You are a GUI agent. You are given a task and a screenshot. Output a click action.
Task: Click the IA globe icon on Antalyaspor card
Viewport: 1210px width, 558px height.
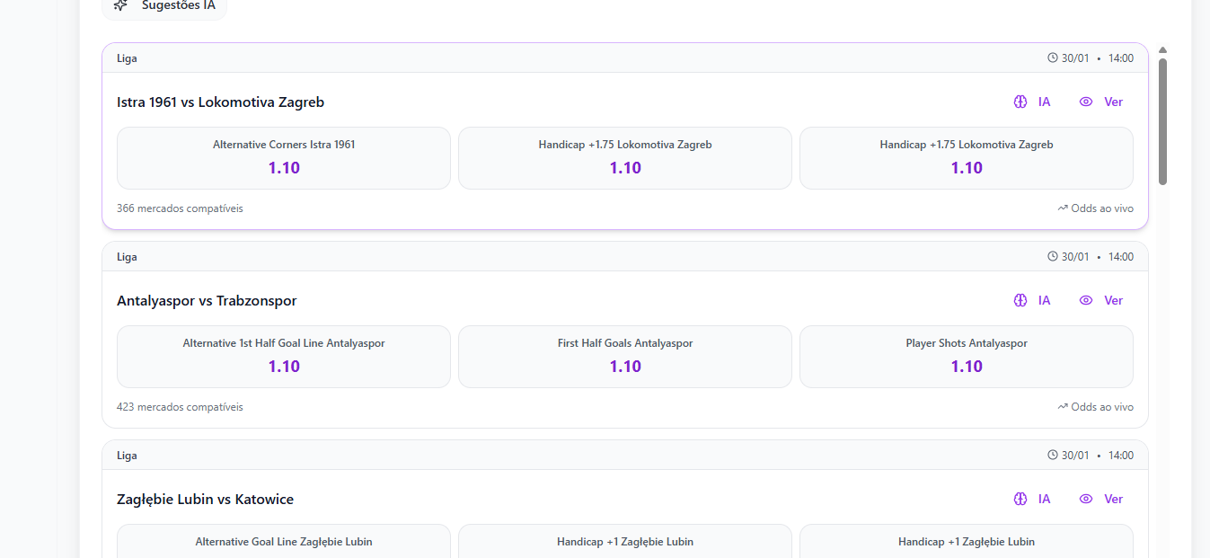click(1019, 300)
